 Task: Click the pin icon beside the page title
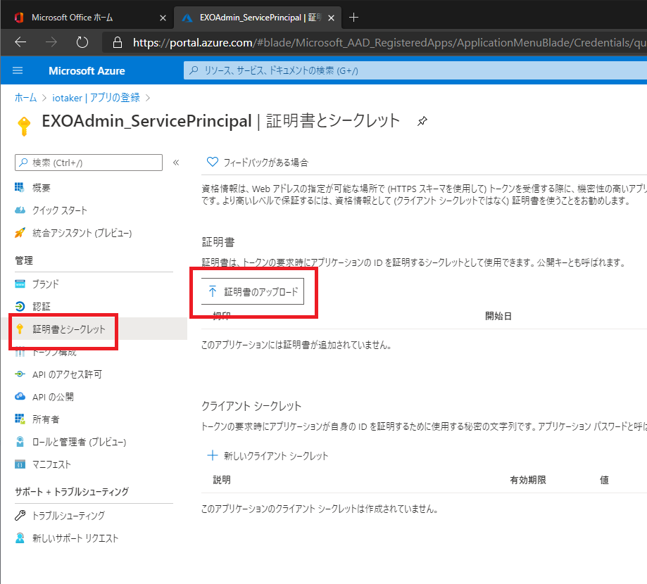pyautogui.click(x=422, y=121)
